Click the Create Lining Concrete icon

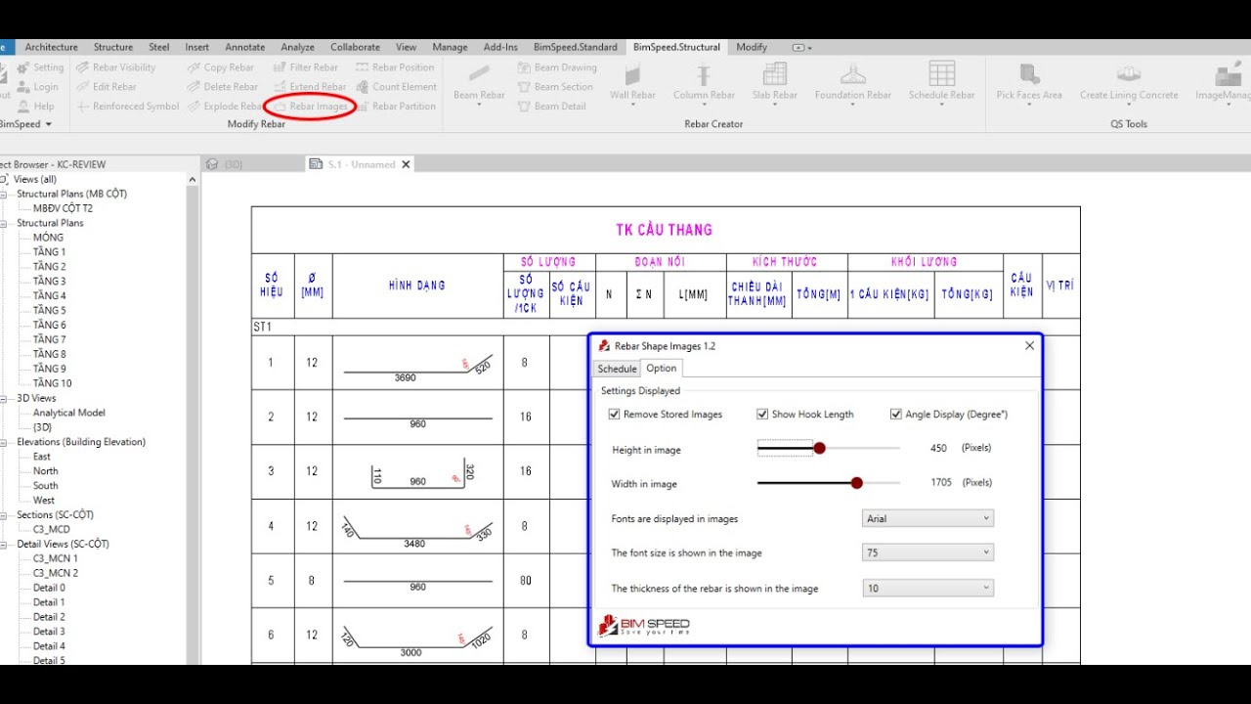[1129, 74]
